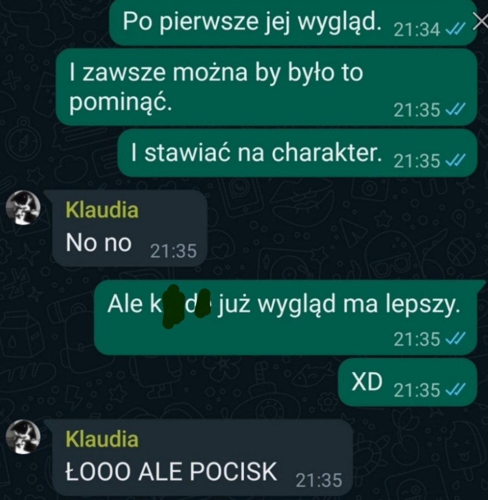Select the 'I stawiać na charakter.' message

click(297, 153)
